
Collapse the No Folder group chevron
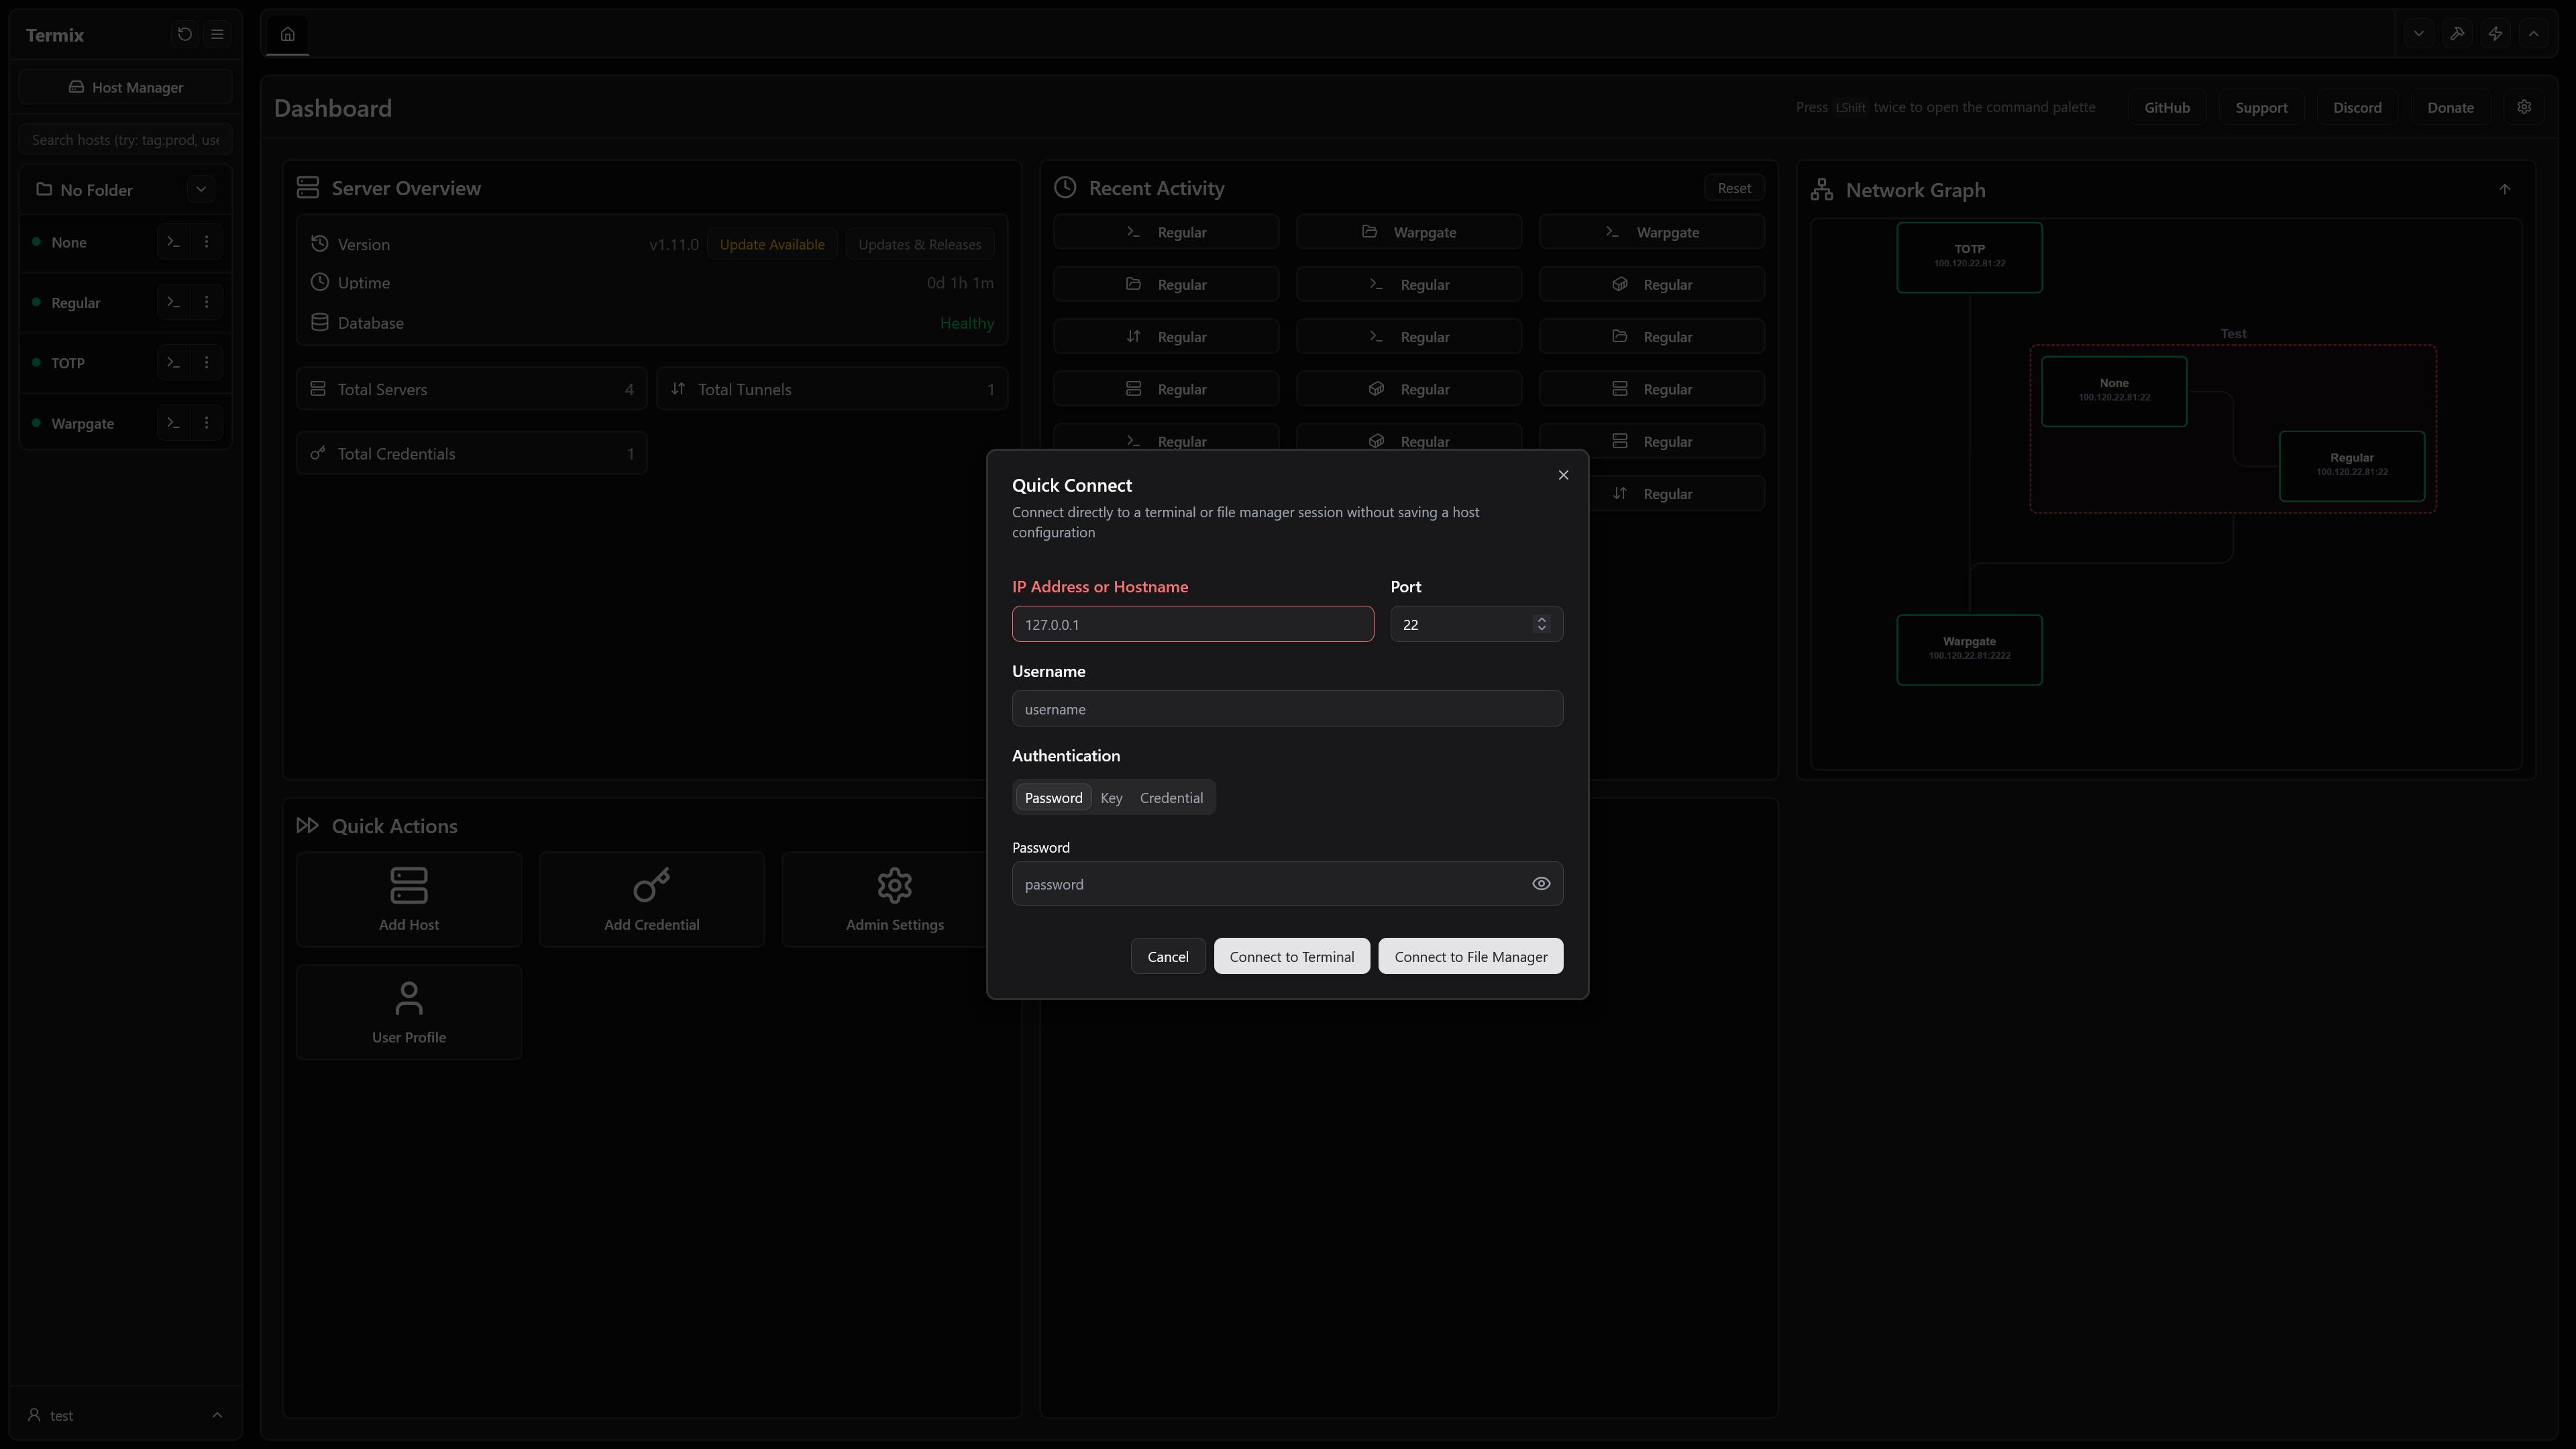point(201,189)
